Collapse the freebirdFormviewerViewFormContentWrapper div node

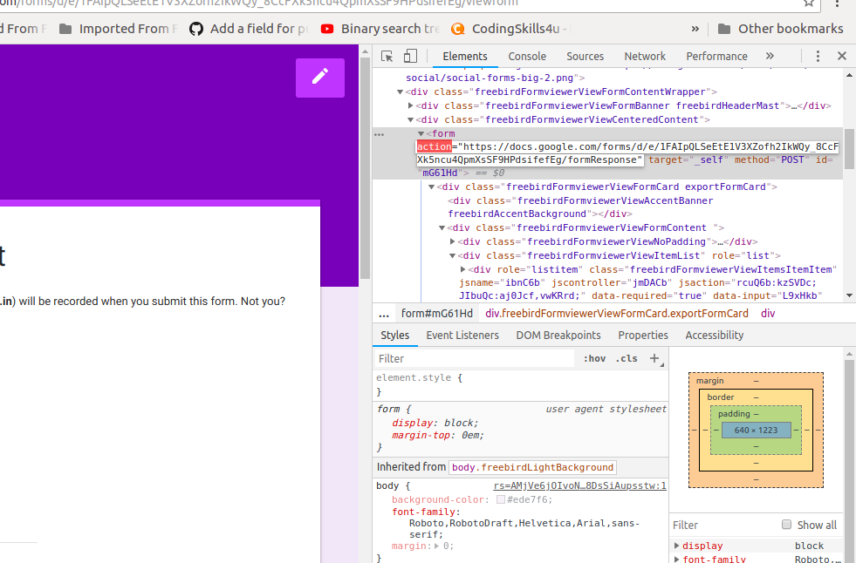coord(401,92)
